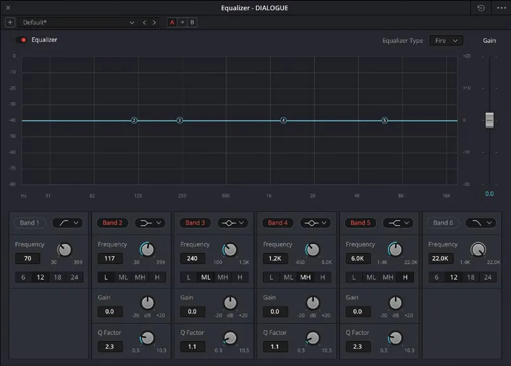Click band node 4 on the graph
Viewport: 511px width, 366px height.
(283, 121)
